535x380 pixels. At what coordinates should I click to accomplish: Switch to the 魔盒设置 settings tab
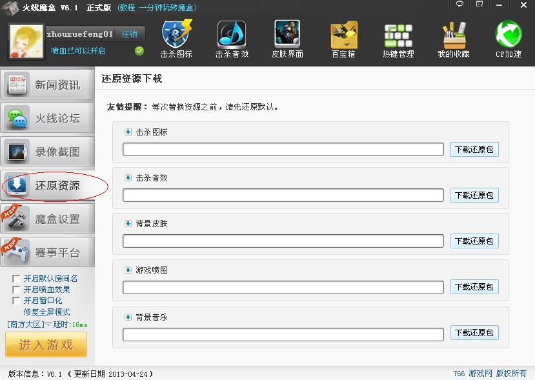[47, 219]
